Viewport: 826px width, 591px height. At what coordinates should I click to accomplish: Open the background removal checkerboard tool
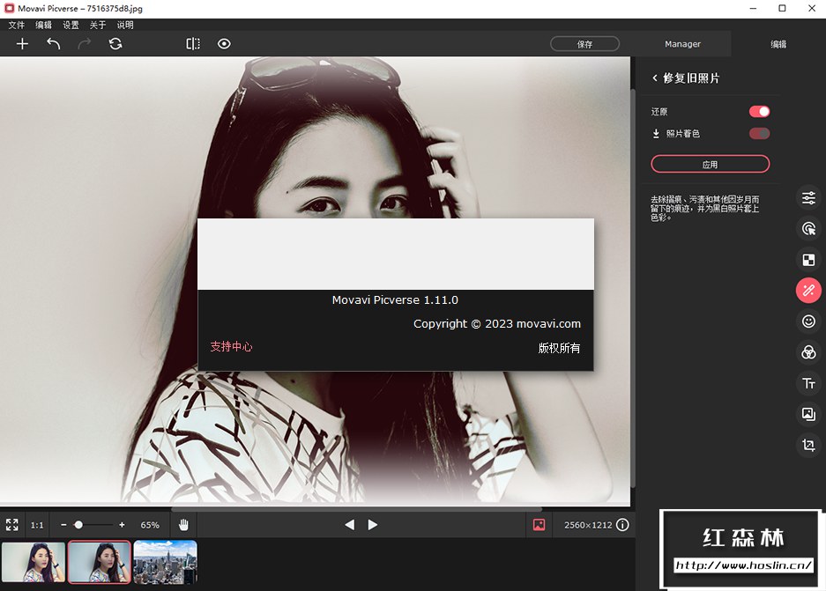pos(808,260)
